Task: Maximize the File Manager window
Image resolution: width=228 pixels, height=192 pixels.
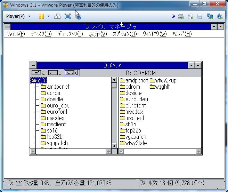Action: tap(221, 27)
